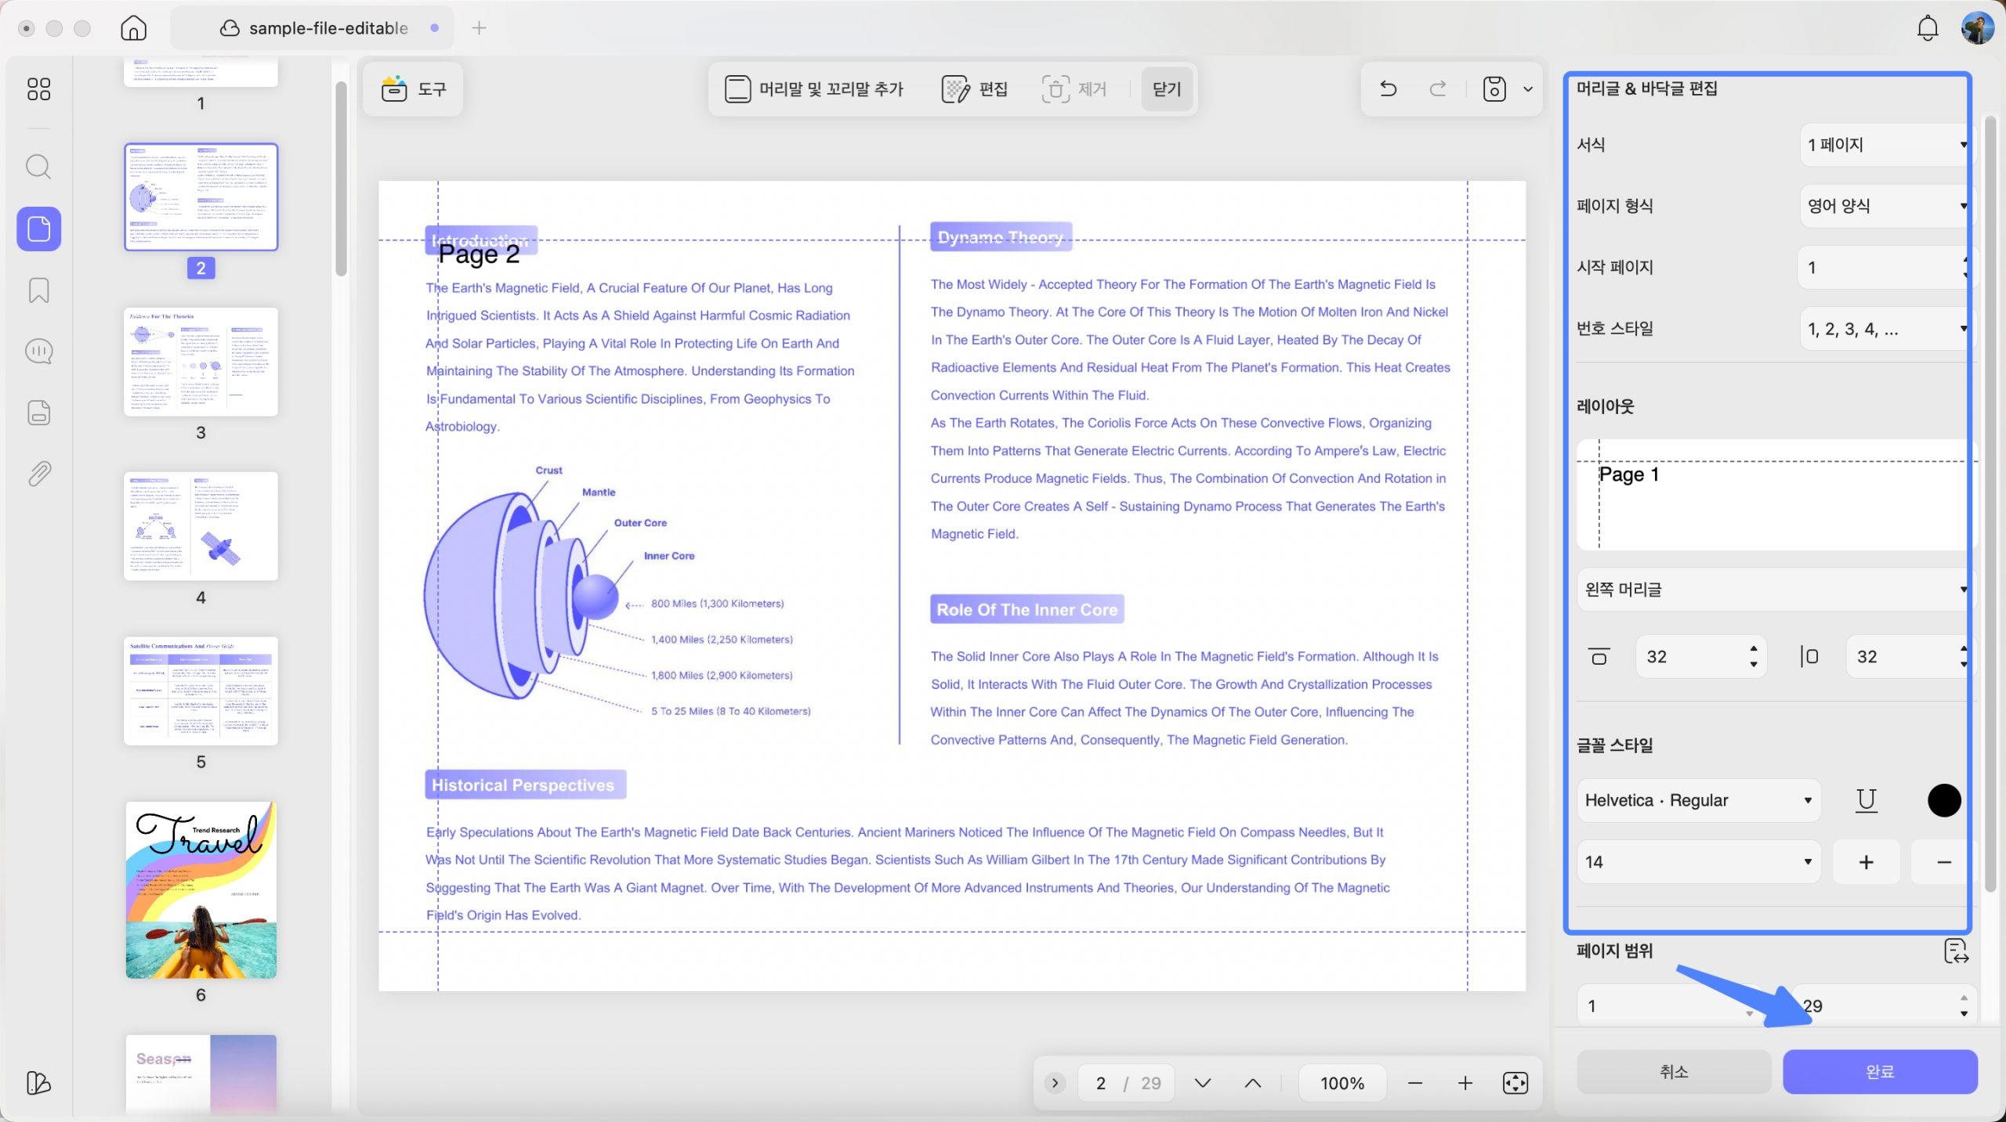Click thumbnail panel scrollbar
Image resolution: width=2006 pixels, height=1122 pixels.
pos(341,179)
